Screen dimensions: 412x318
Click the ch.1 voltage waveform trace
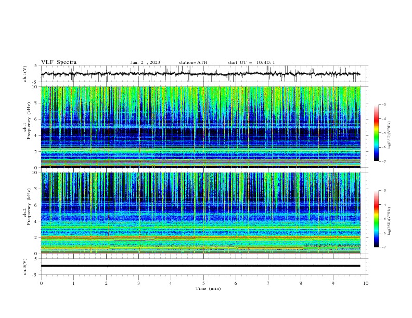[200, 74]
